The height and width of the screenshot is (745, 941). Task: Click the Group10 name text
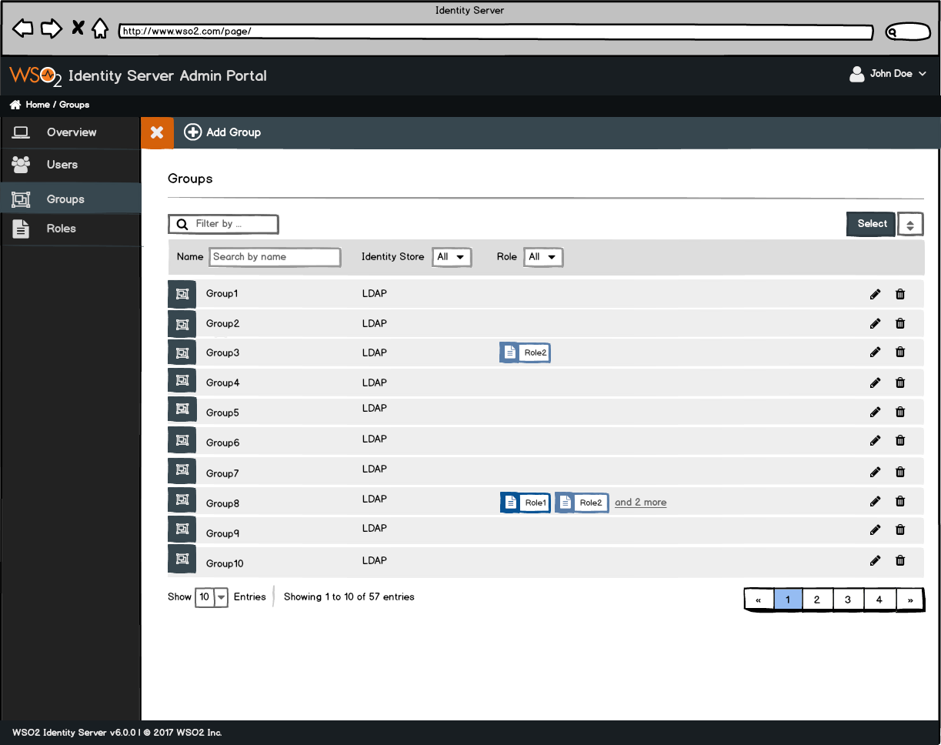click(x=225, y=563)
